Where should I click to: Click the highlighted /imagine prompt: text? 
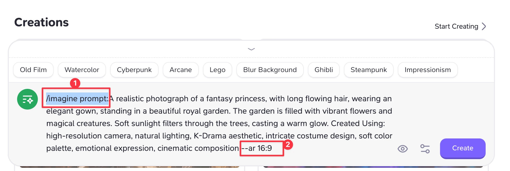[x=77, y=99]
